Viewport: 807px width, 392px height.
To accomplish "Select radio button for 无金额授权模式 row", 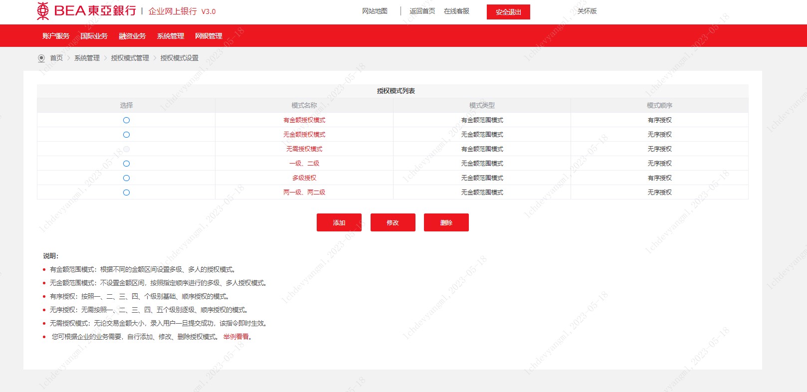I will [126, 135].
